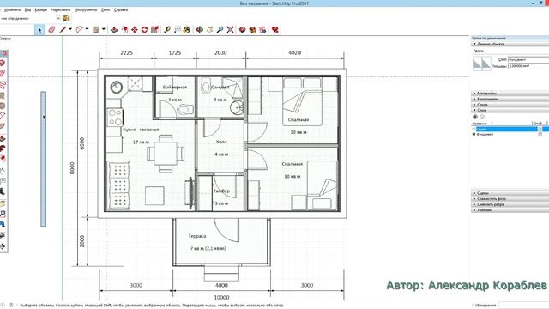The image size is (549, 309).
Task: Choose the Offset tool
Action: point(124,30)
